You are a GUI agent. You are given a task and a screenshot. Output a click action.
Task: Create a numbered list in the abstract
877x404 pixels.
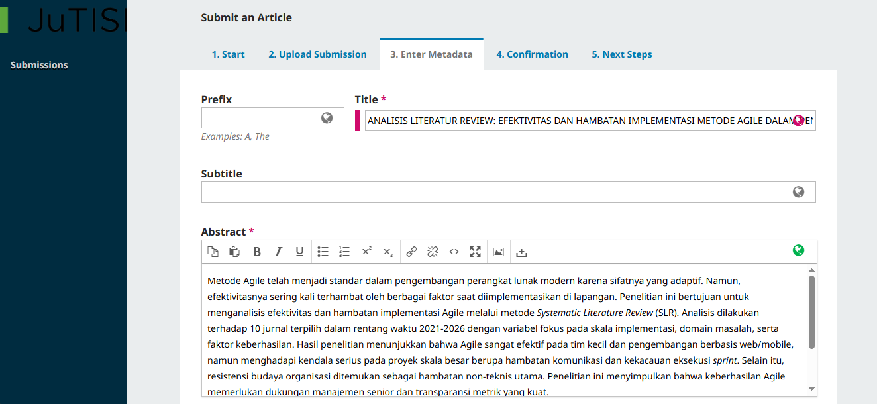pos(344,252)
